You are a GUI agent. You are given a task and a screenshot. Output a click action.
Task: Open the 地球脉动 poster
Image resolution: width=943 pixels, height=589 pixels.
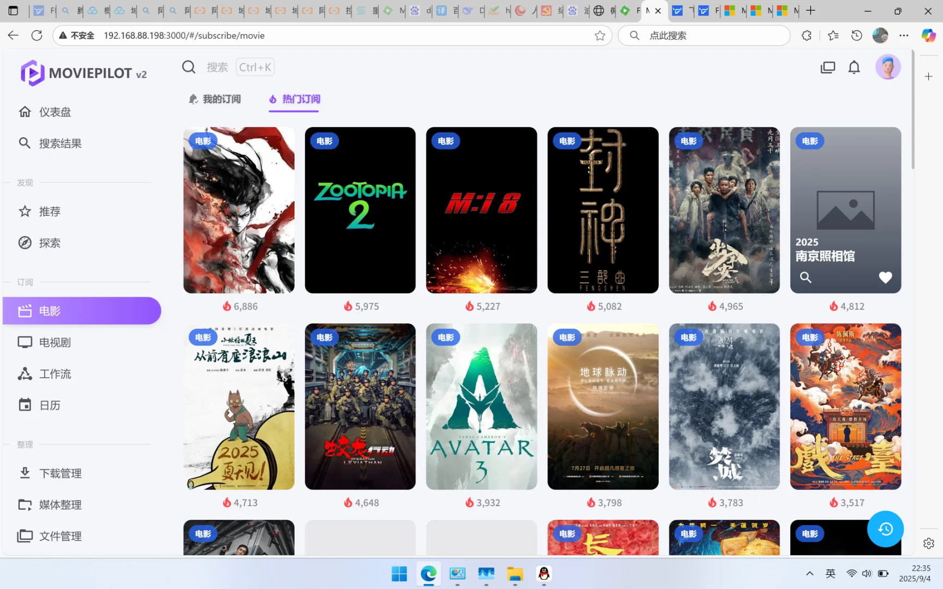tap(603, 406)
